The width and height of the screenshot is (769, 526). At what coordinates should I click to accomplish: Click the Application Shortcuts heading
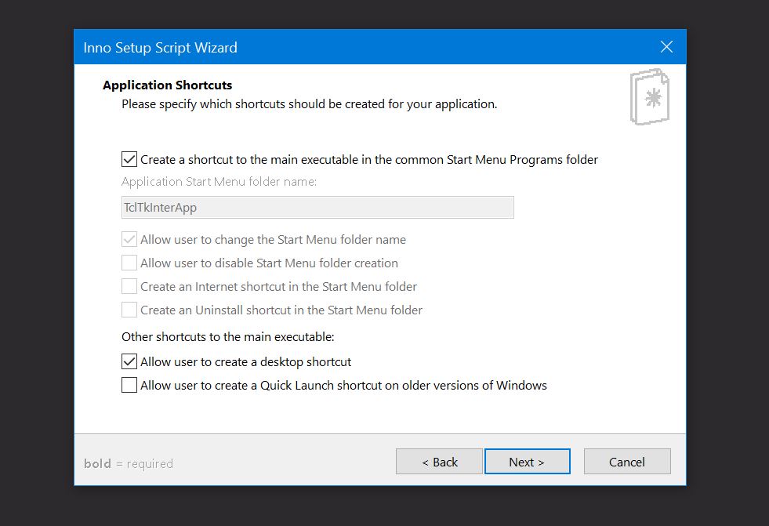(167, 85)
